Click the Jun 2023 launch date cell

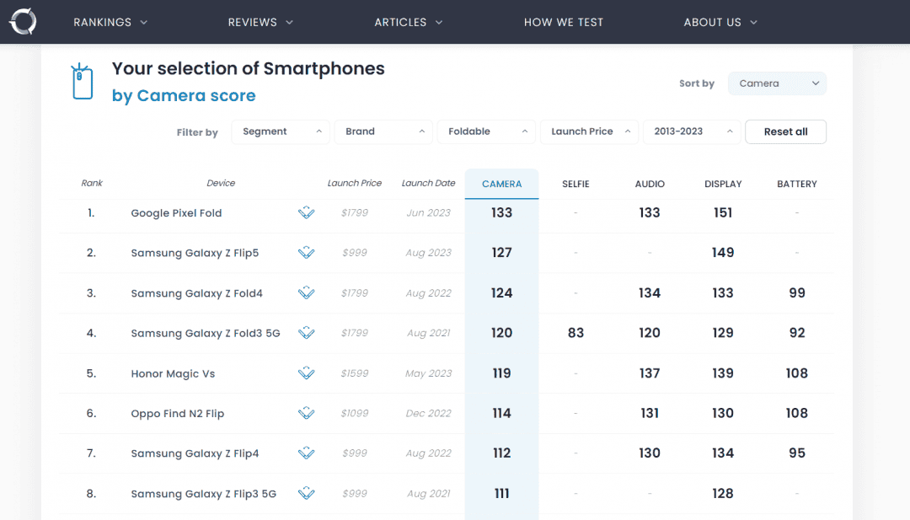(x=428, y=212)
